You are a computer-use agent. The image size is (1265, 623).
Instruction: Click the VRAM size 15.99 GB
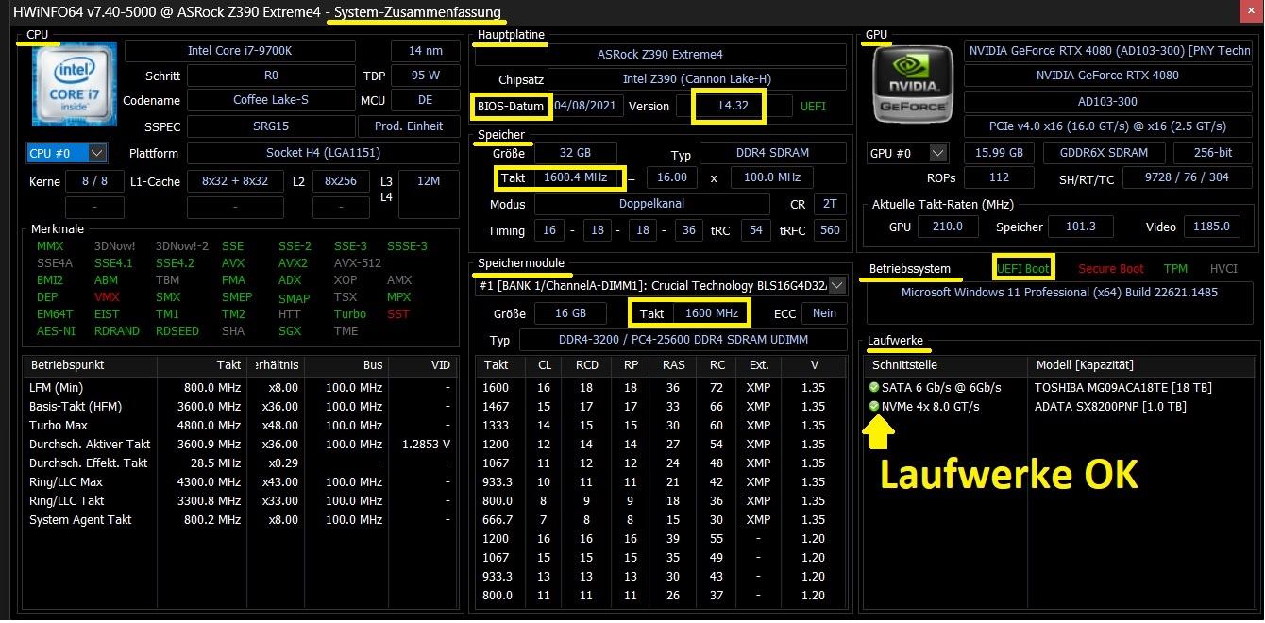(999, 153)
